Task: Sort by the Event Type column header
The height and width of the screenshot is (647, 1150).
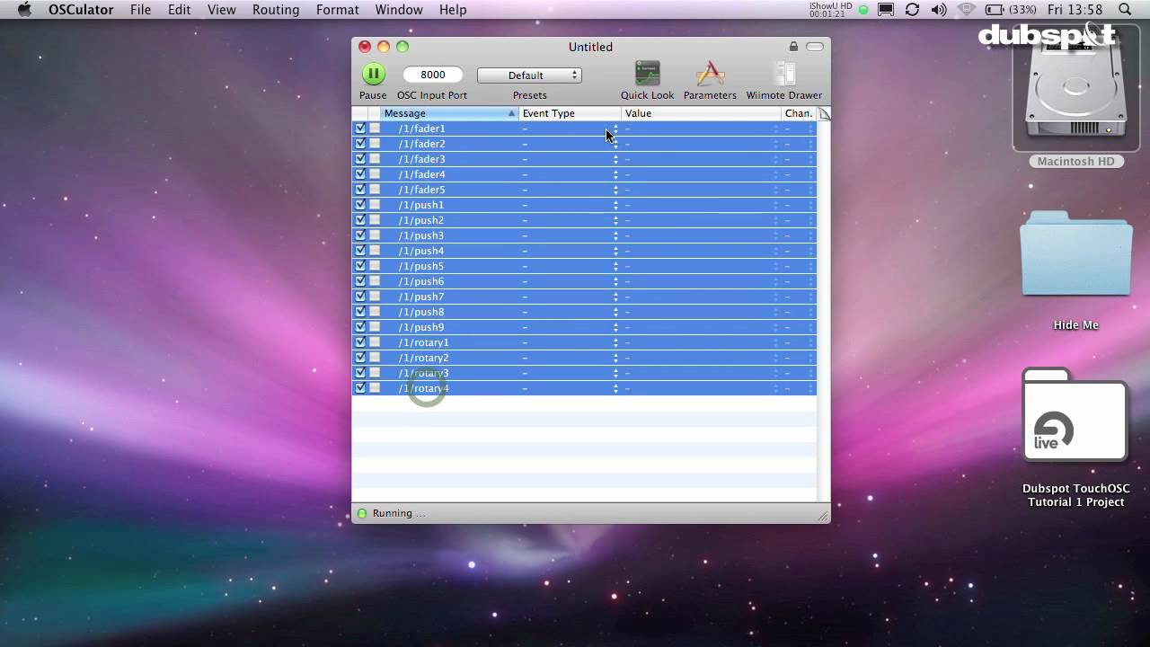Action: (x=571, y=113)
